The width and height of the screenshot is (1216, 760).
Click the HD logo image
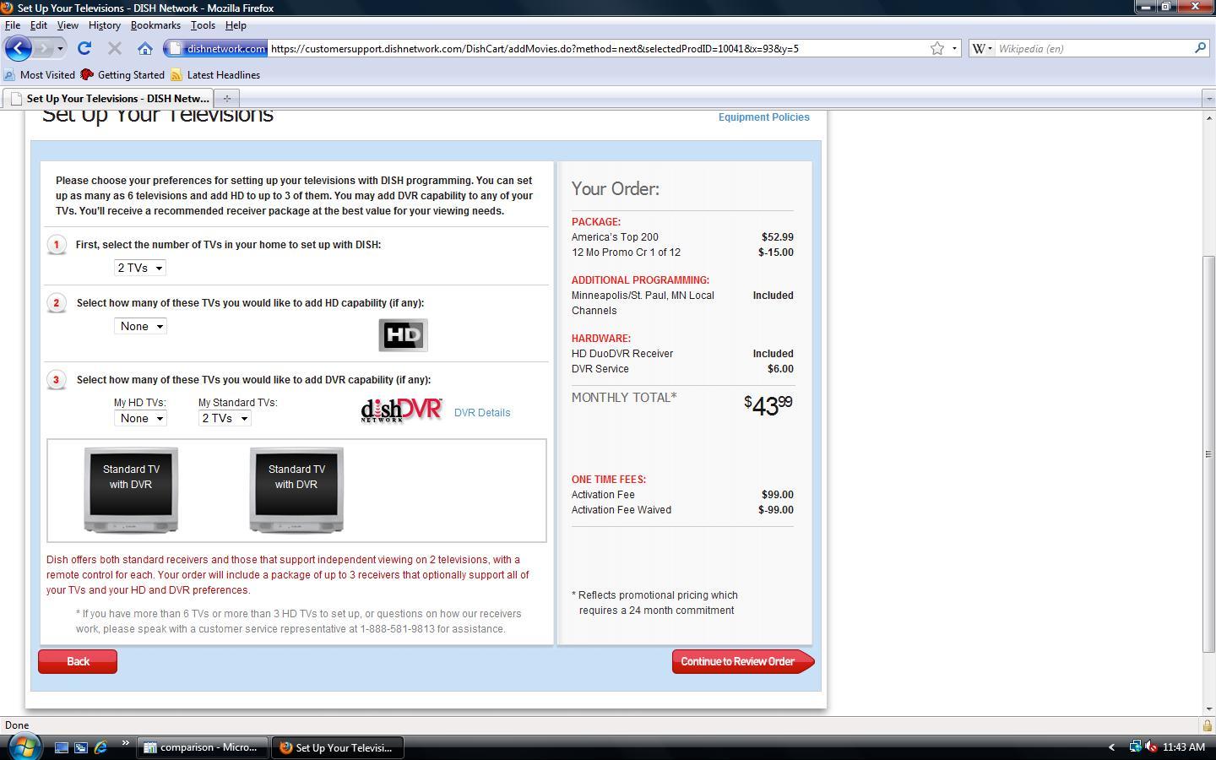point(403,335)
